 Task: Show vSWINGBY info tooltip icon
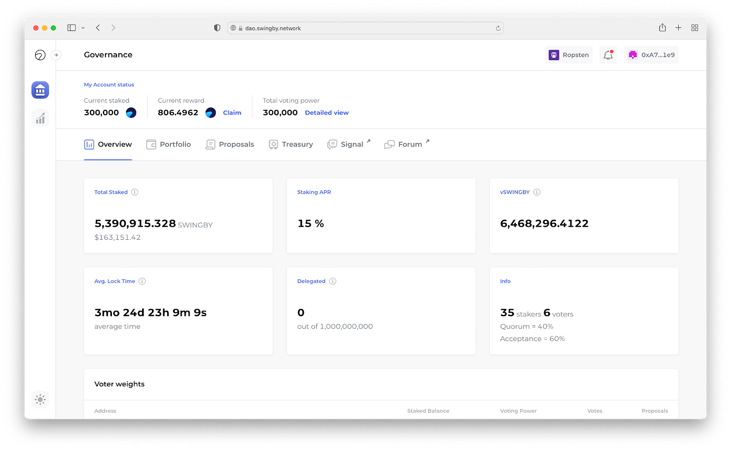(537, 192)
